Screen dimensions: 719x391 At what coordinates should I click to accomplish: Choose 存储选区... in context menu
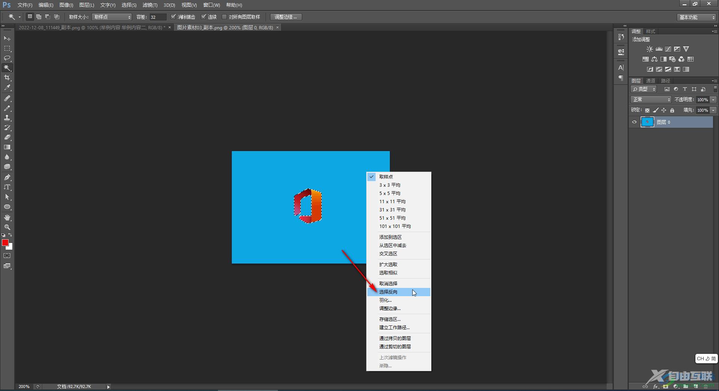399,319
